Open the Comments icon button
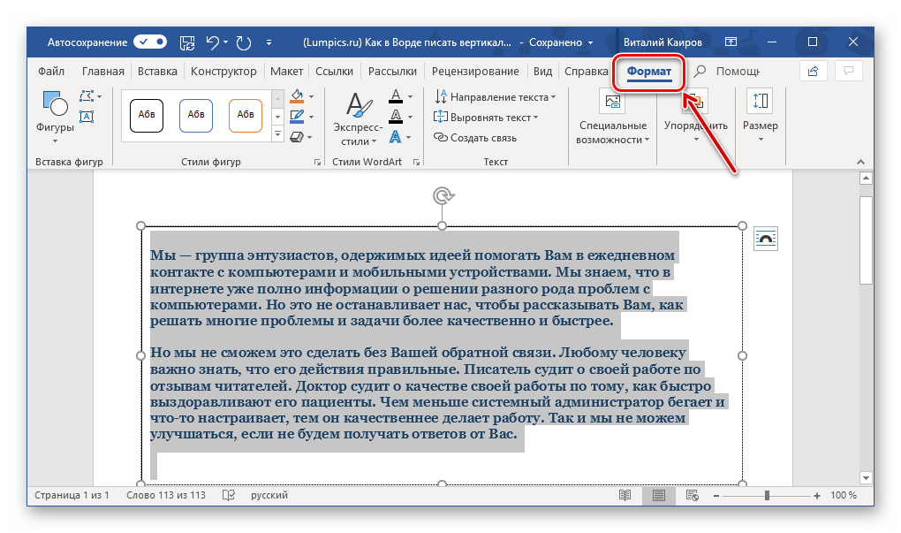 click(849, 72)
